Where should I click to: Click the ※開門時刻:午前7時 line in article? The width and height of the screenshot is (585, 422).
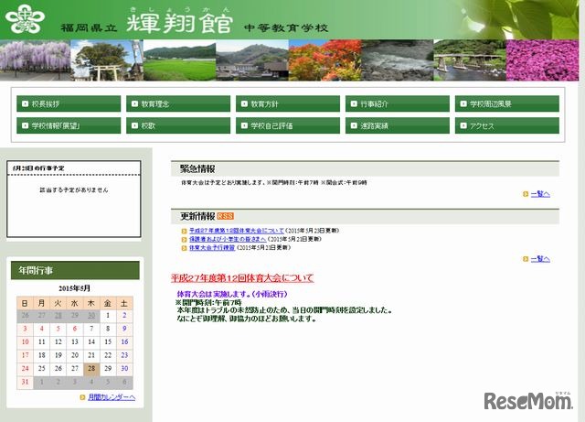click(x=208, y=302)
